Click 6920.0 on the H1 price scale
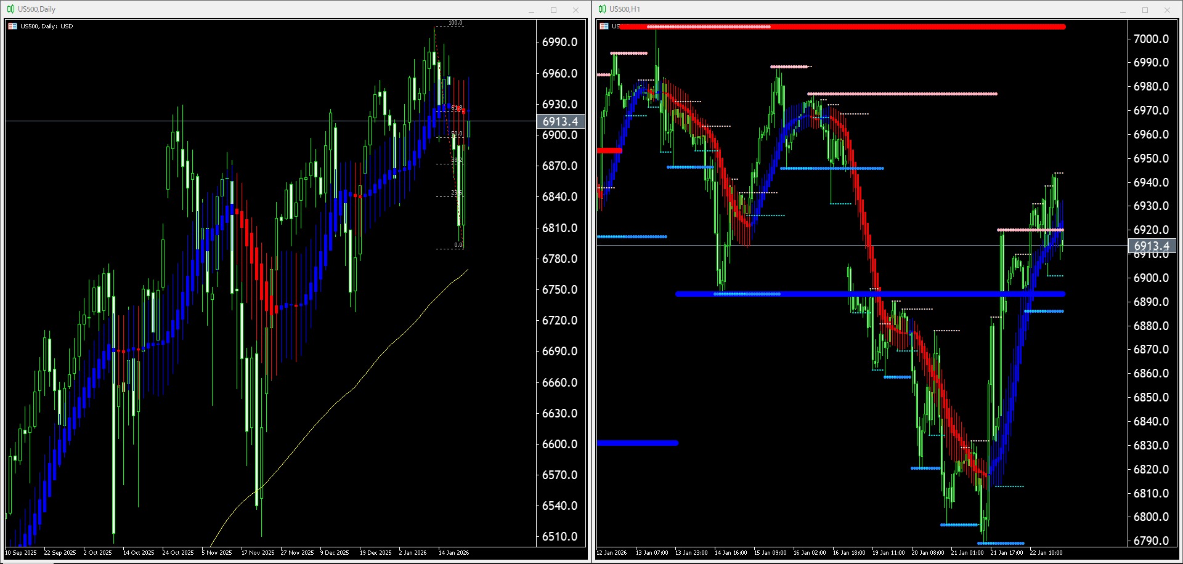Image resolution: width=1183 pixels, height=564 pixels. pos(1152,230)
